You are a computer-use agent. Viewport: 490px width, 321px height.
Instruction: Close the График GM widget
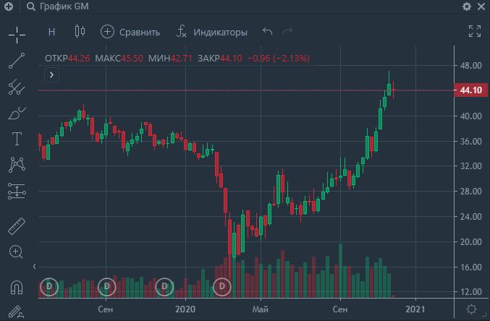[481, 7]
